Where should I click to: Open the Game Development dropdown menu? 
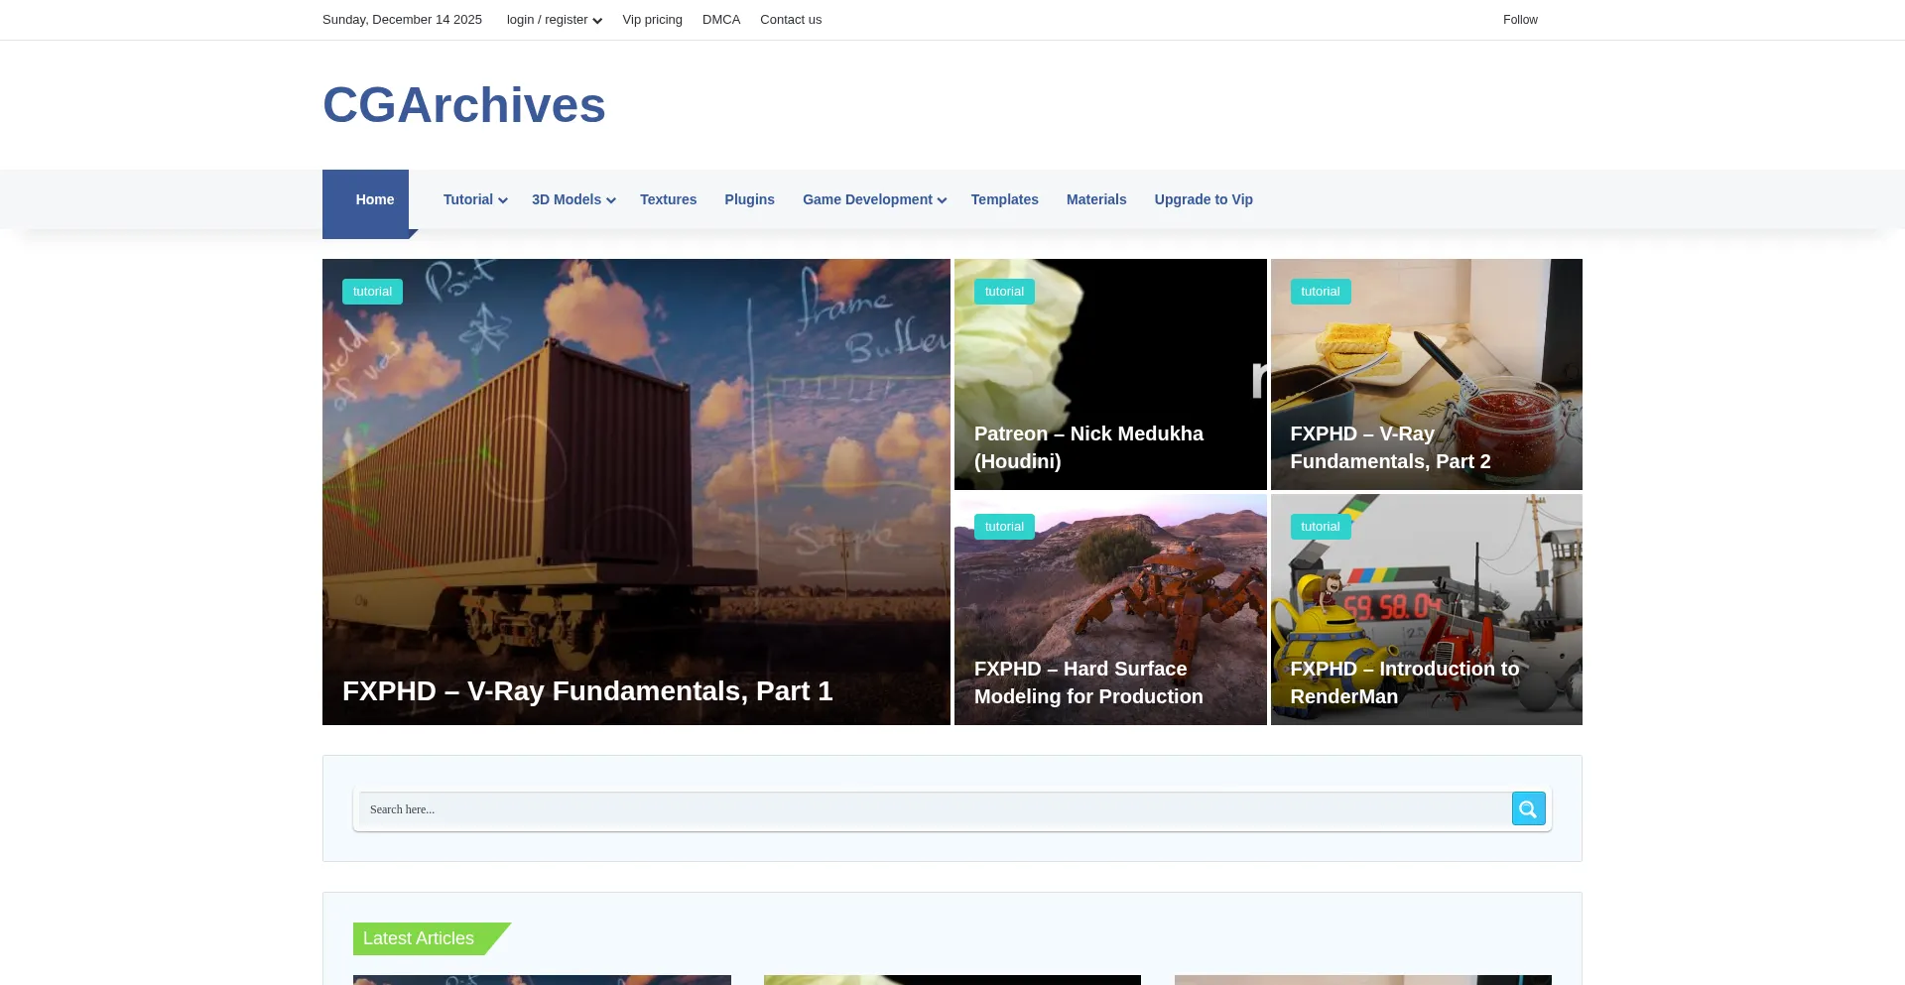868,199
